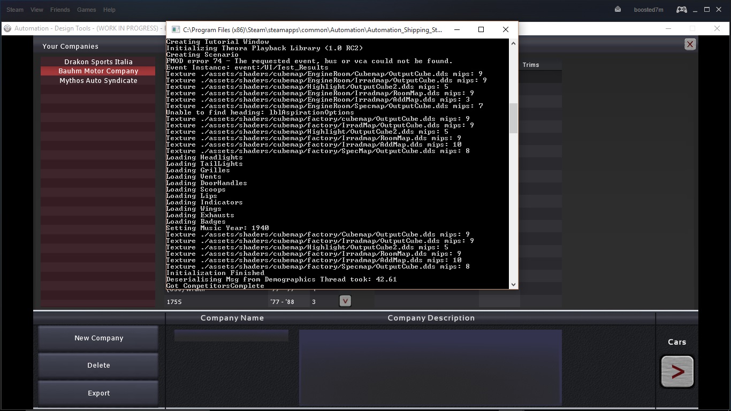Open the Friends menu
The width and height of the screenshot is (731, 411).
(x=60, y=10)
